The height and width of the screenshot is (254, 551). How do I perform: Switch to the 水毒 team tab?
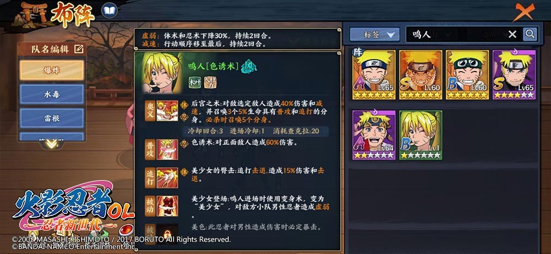(52, 94)
